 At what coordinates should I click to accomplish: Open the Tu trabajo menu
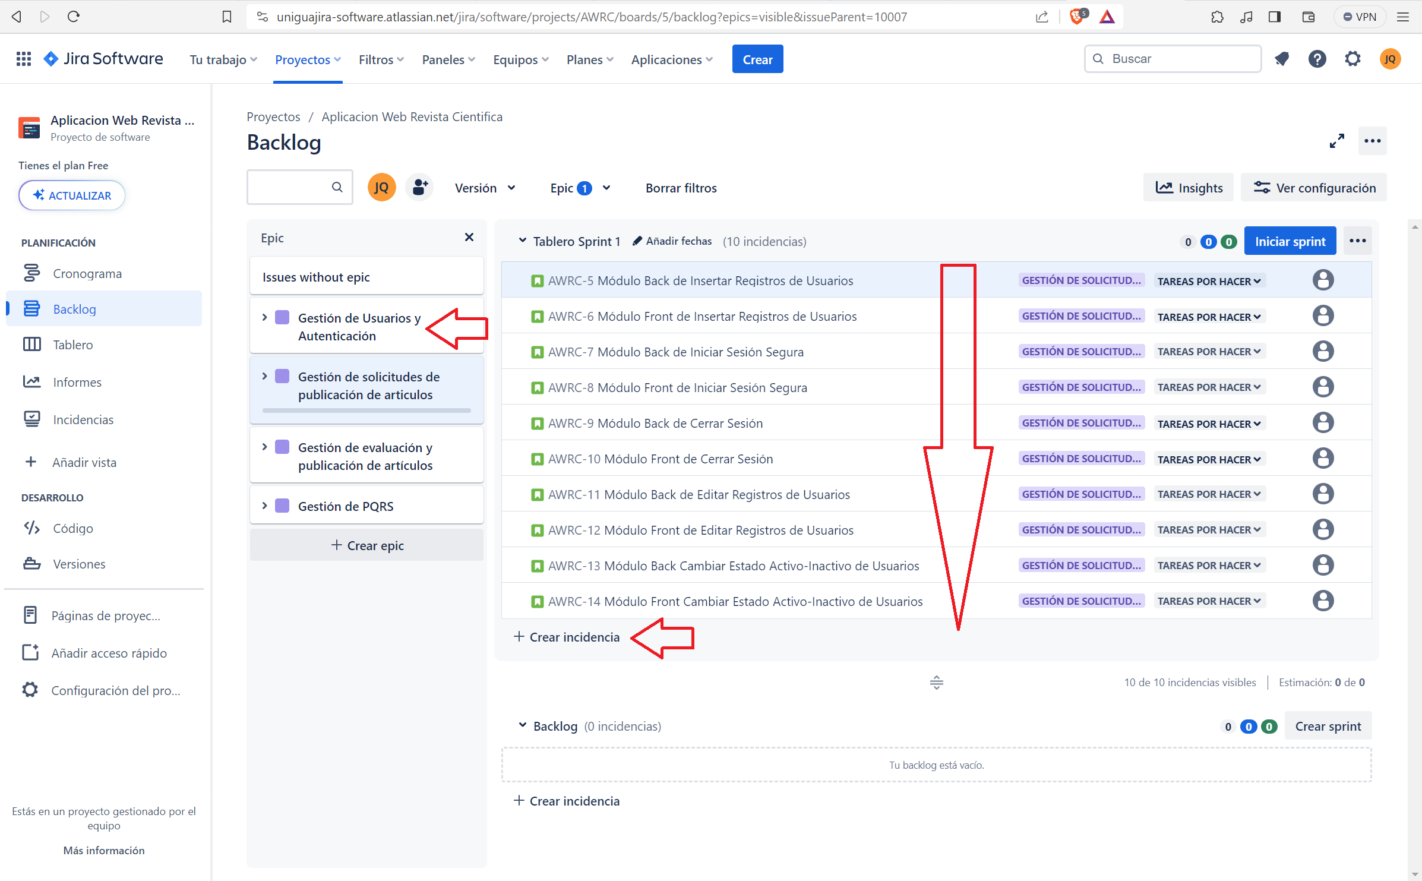(x=223, y=59)
